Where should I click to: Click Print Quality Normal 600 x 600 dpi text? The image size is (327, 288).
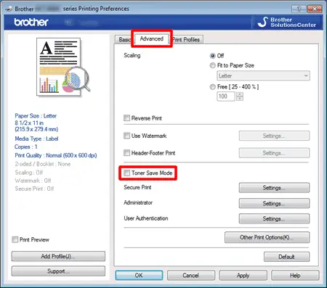56,155
